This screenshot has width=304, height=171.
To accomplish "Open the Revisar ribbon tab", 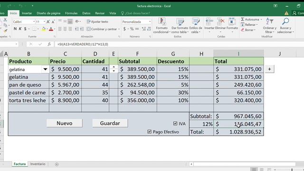I will pos(100,13).
